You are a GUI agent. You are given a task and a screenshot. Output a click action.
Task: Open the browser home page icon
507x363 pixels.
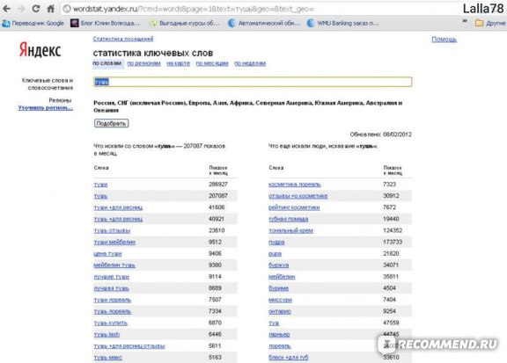51,9
